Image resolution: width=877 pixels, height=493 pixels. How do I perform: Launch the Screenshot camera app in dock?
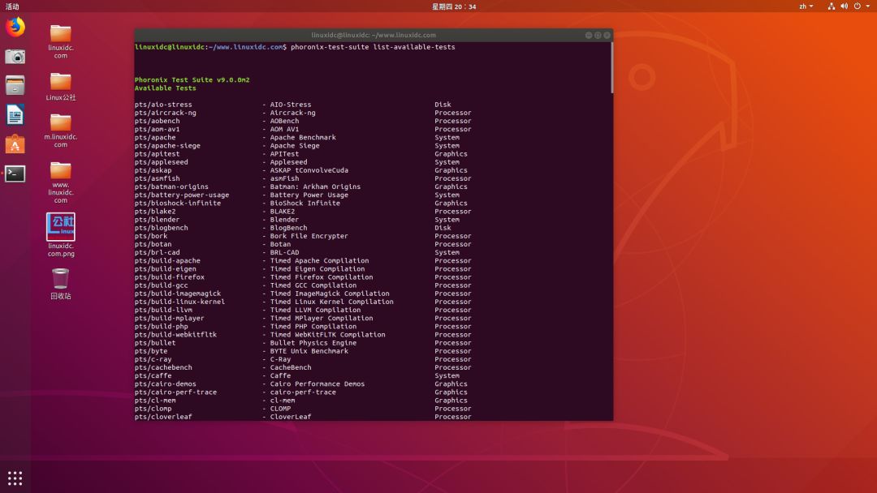pyautogui.click(x=15, y=57)
